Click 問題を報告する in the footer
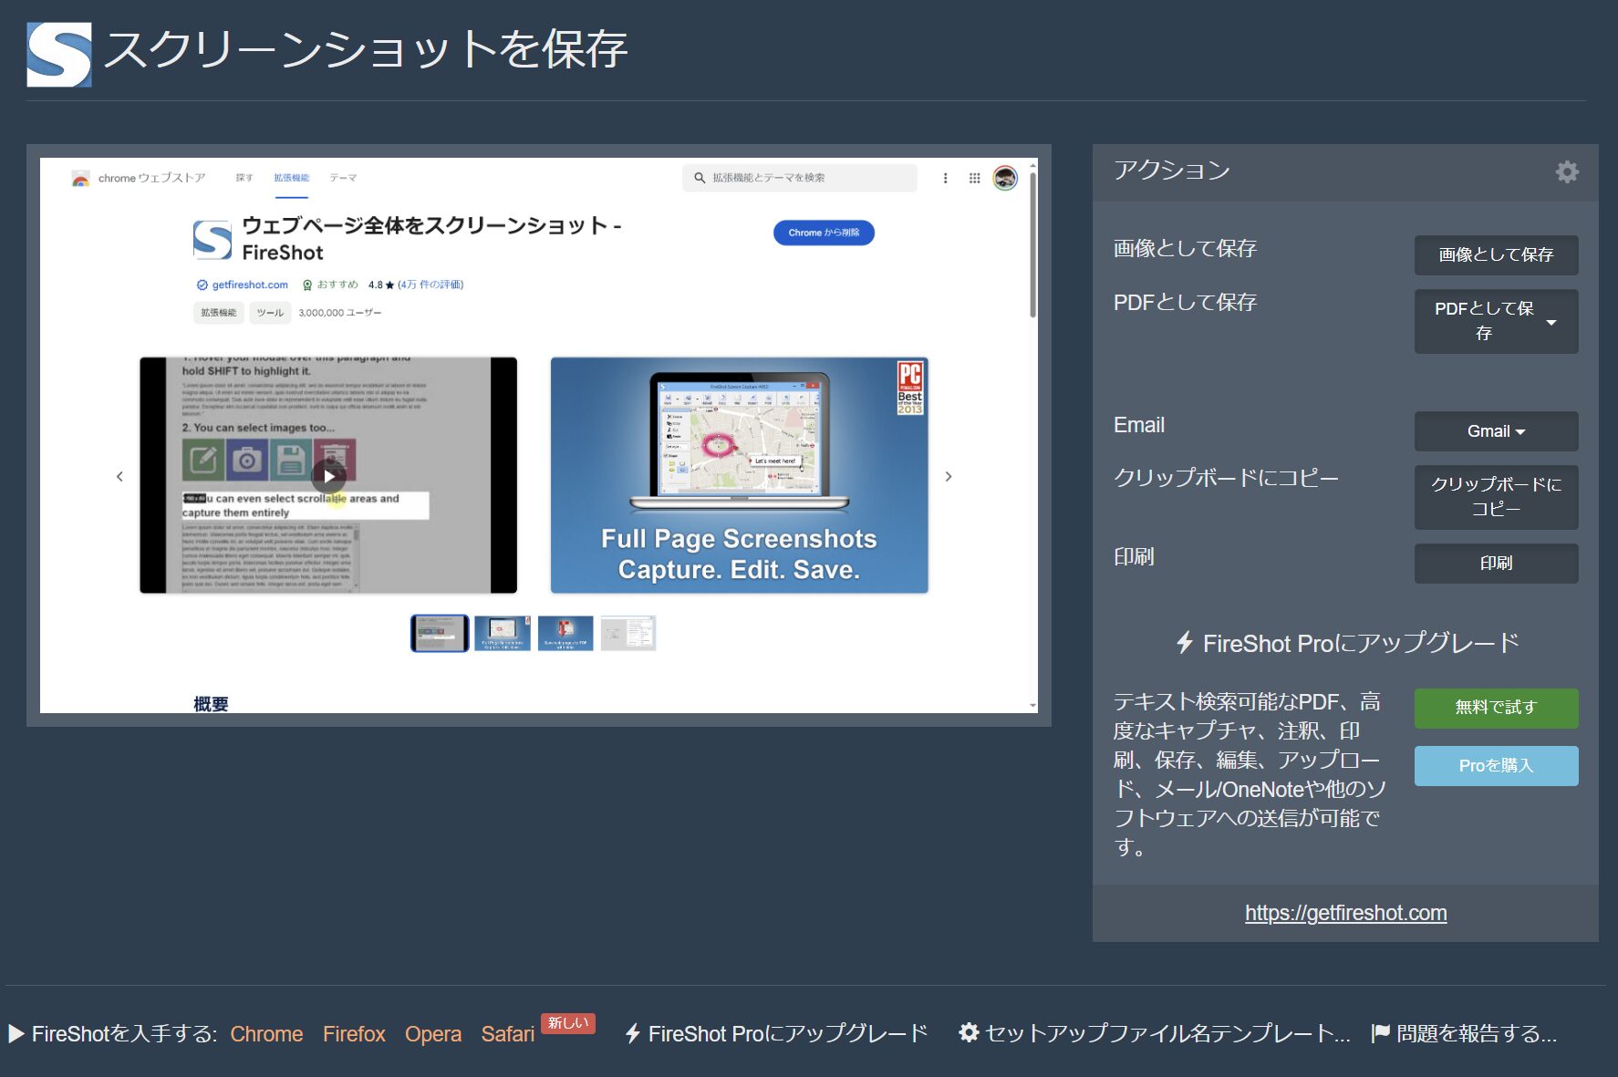Screen dimensions: 1618x1077 click(1476, 1034)
